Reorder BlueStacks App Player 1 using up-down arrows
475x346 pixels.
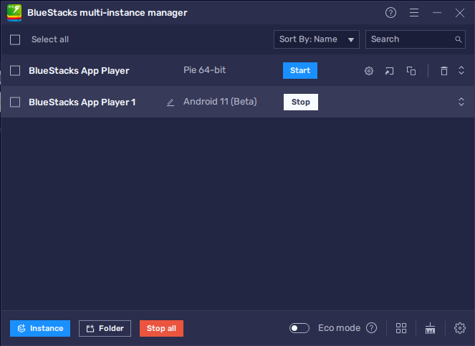(x=461, y=102)
